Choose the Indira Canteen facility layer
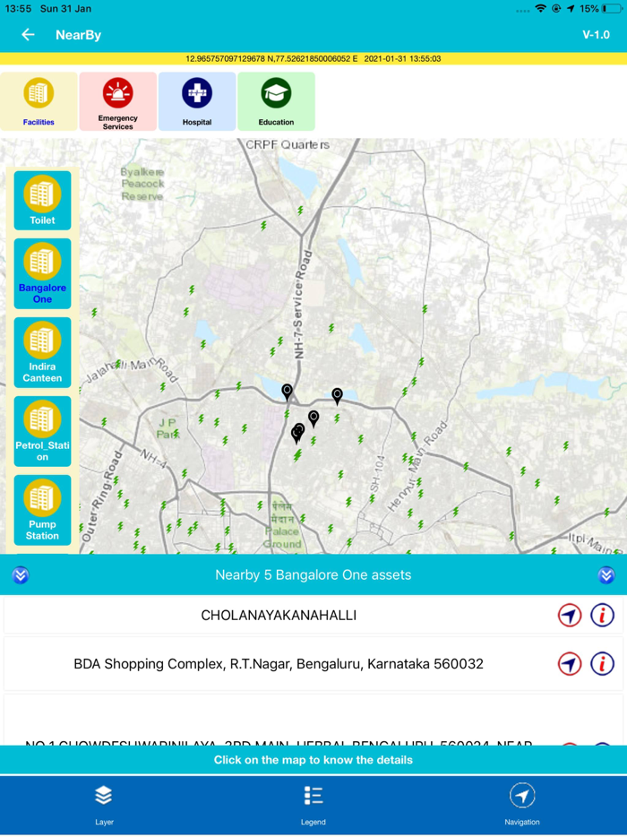Viewport: 627px width, 837px height. [x=42, y=352]
